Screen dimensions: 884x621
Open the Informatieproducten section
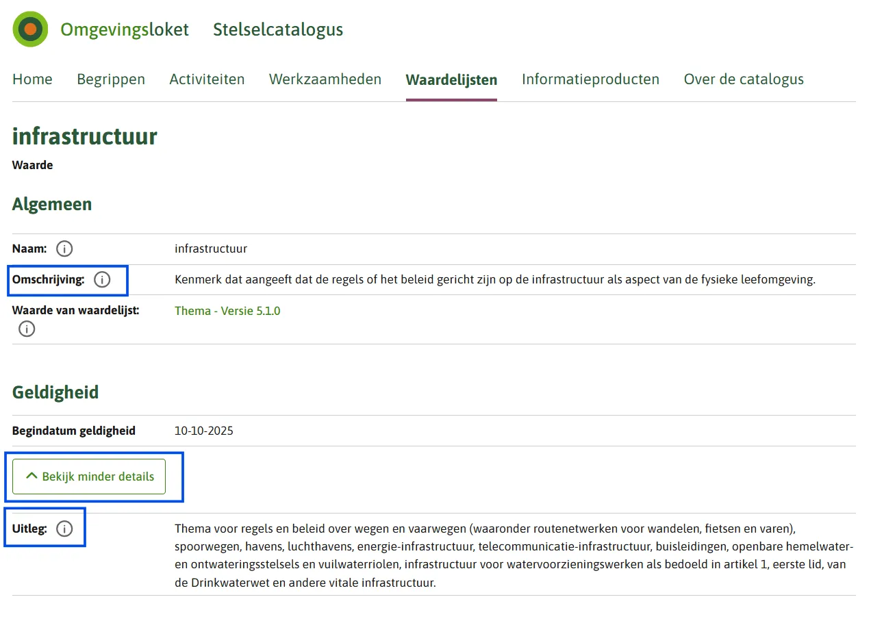590,79
